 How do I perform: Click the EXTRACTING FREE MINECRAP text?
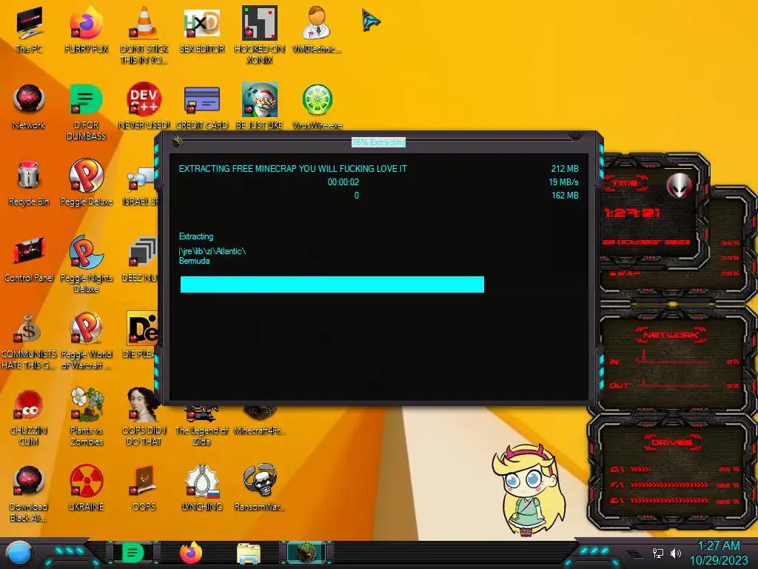tap(293, 169)
